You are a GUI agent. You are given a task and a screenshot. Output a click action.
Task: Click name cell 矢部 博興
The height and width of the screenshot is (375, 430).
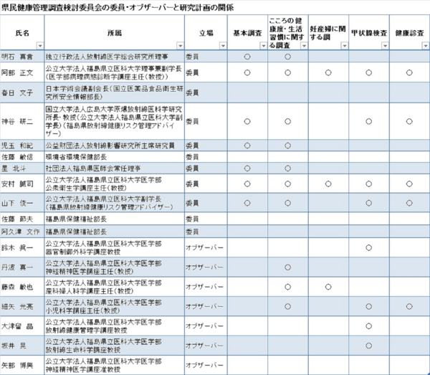click(22, 365)
